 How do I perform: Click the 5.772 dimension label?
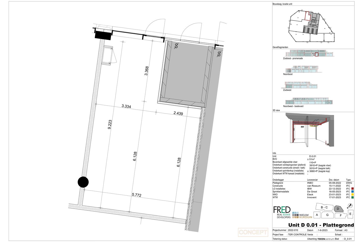(x=137, y=195)
